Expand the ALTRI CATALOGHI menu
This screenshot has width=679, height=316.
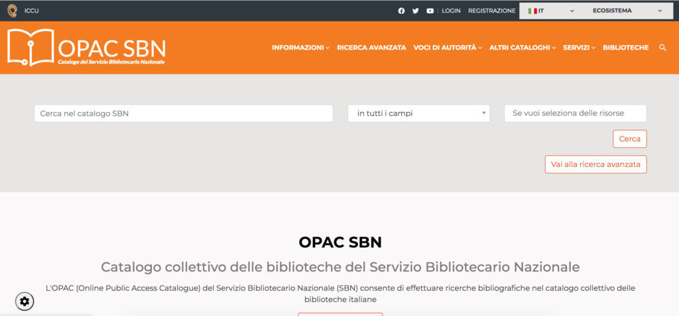pyautogui.click(x=523, y=48)
